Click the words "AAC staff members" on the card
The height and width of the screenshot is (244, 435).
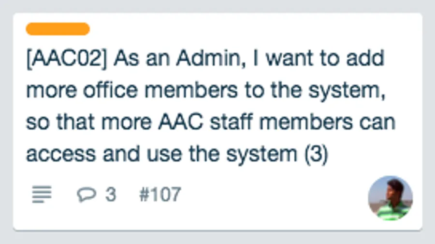(x=256, y=122)
